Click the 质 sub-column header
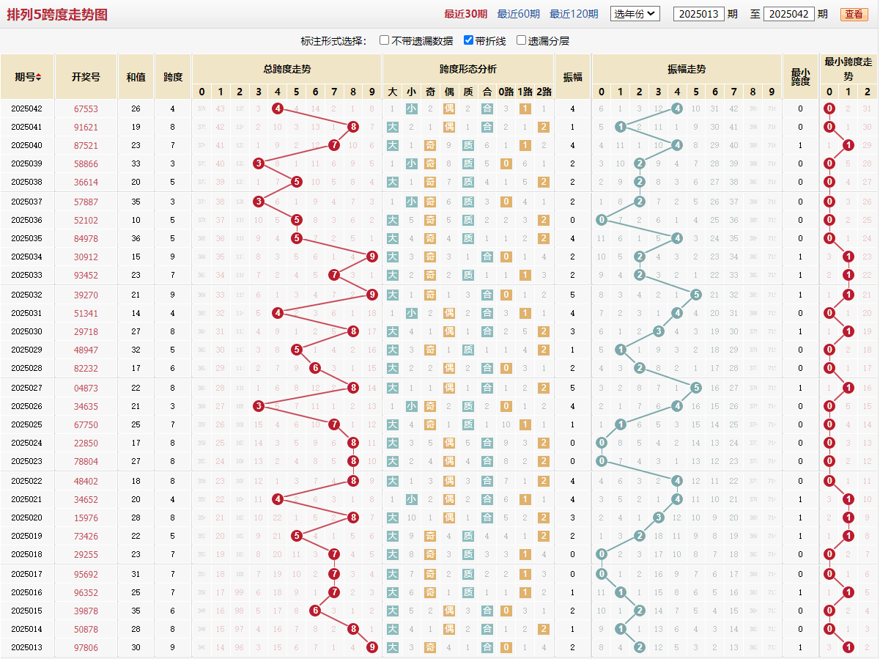This screenshot has height=659, width=880. pyautogui.click(x=468, y=92)
